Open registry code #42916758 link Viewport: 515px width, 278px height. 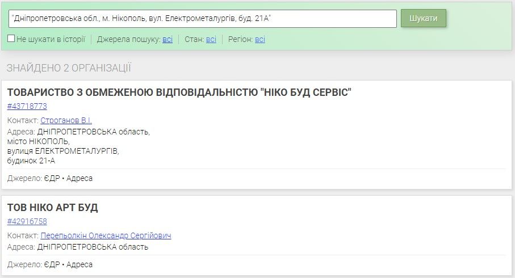(x=27, y=221)
